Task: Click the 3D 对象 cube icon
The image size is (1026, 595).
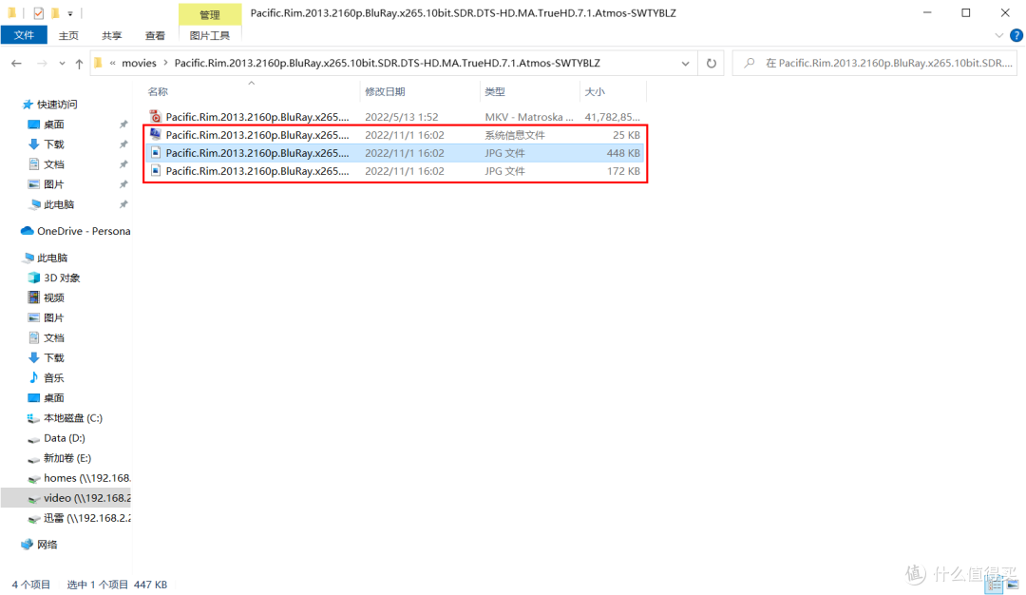Action: pos(34,278)
